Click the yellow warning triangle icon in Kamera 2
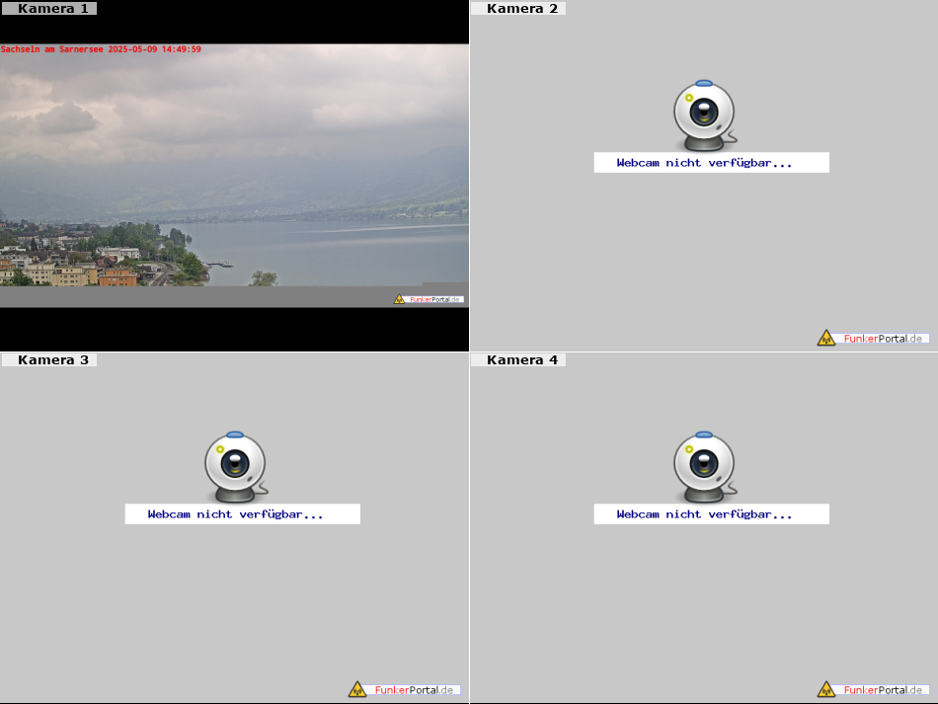This screenshot has width=938, height=704. pyautogui.click(x=826, y=338)
